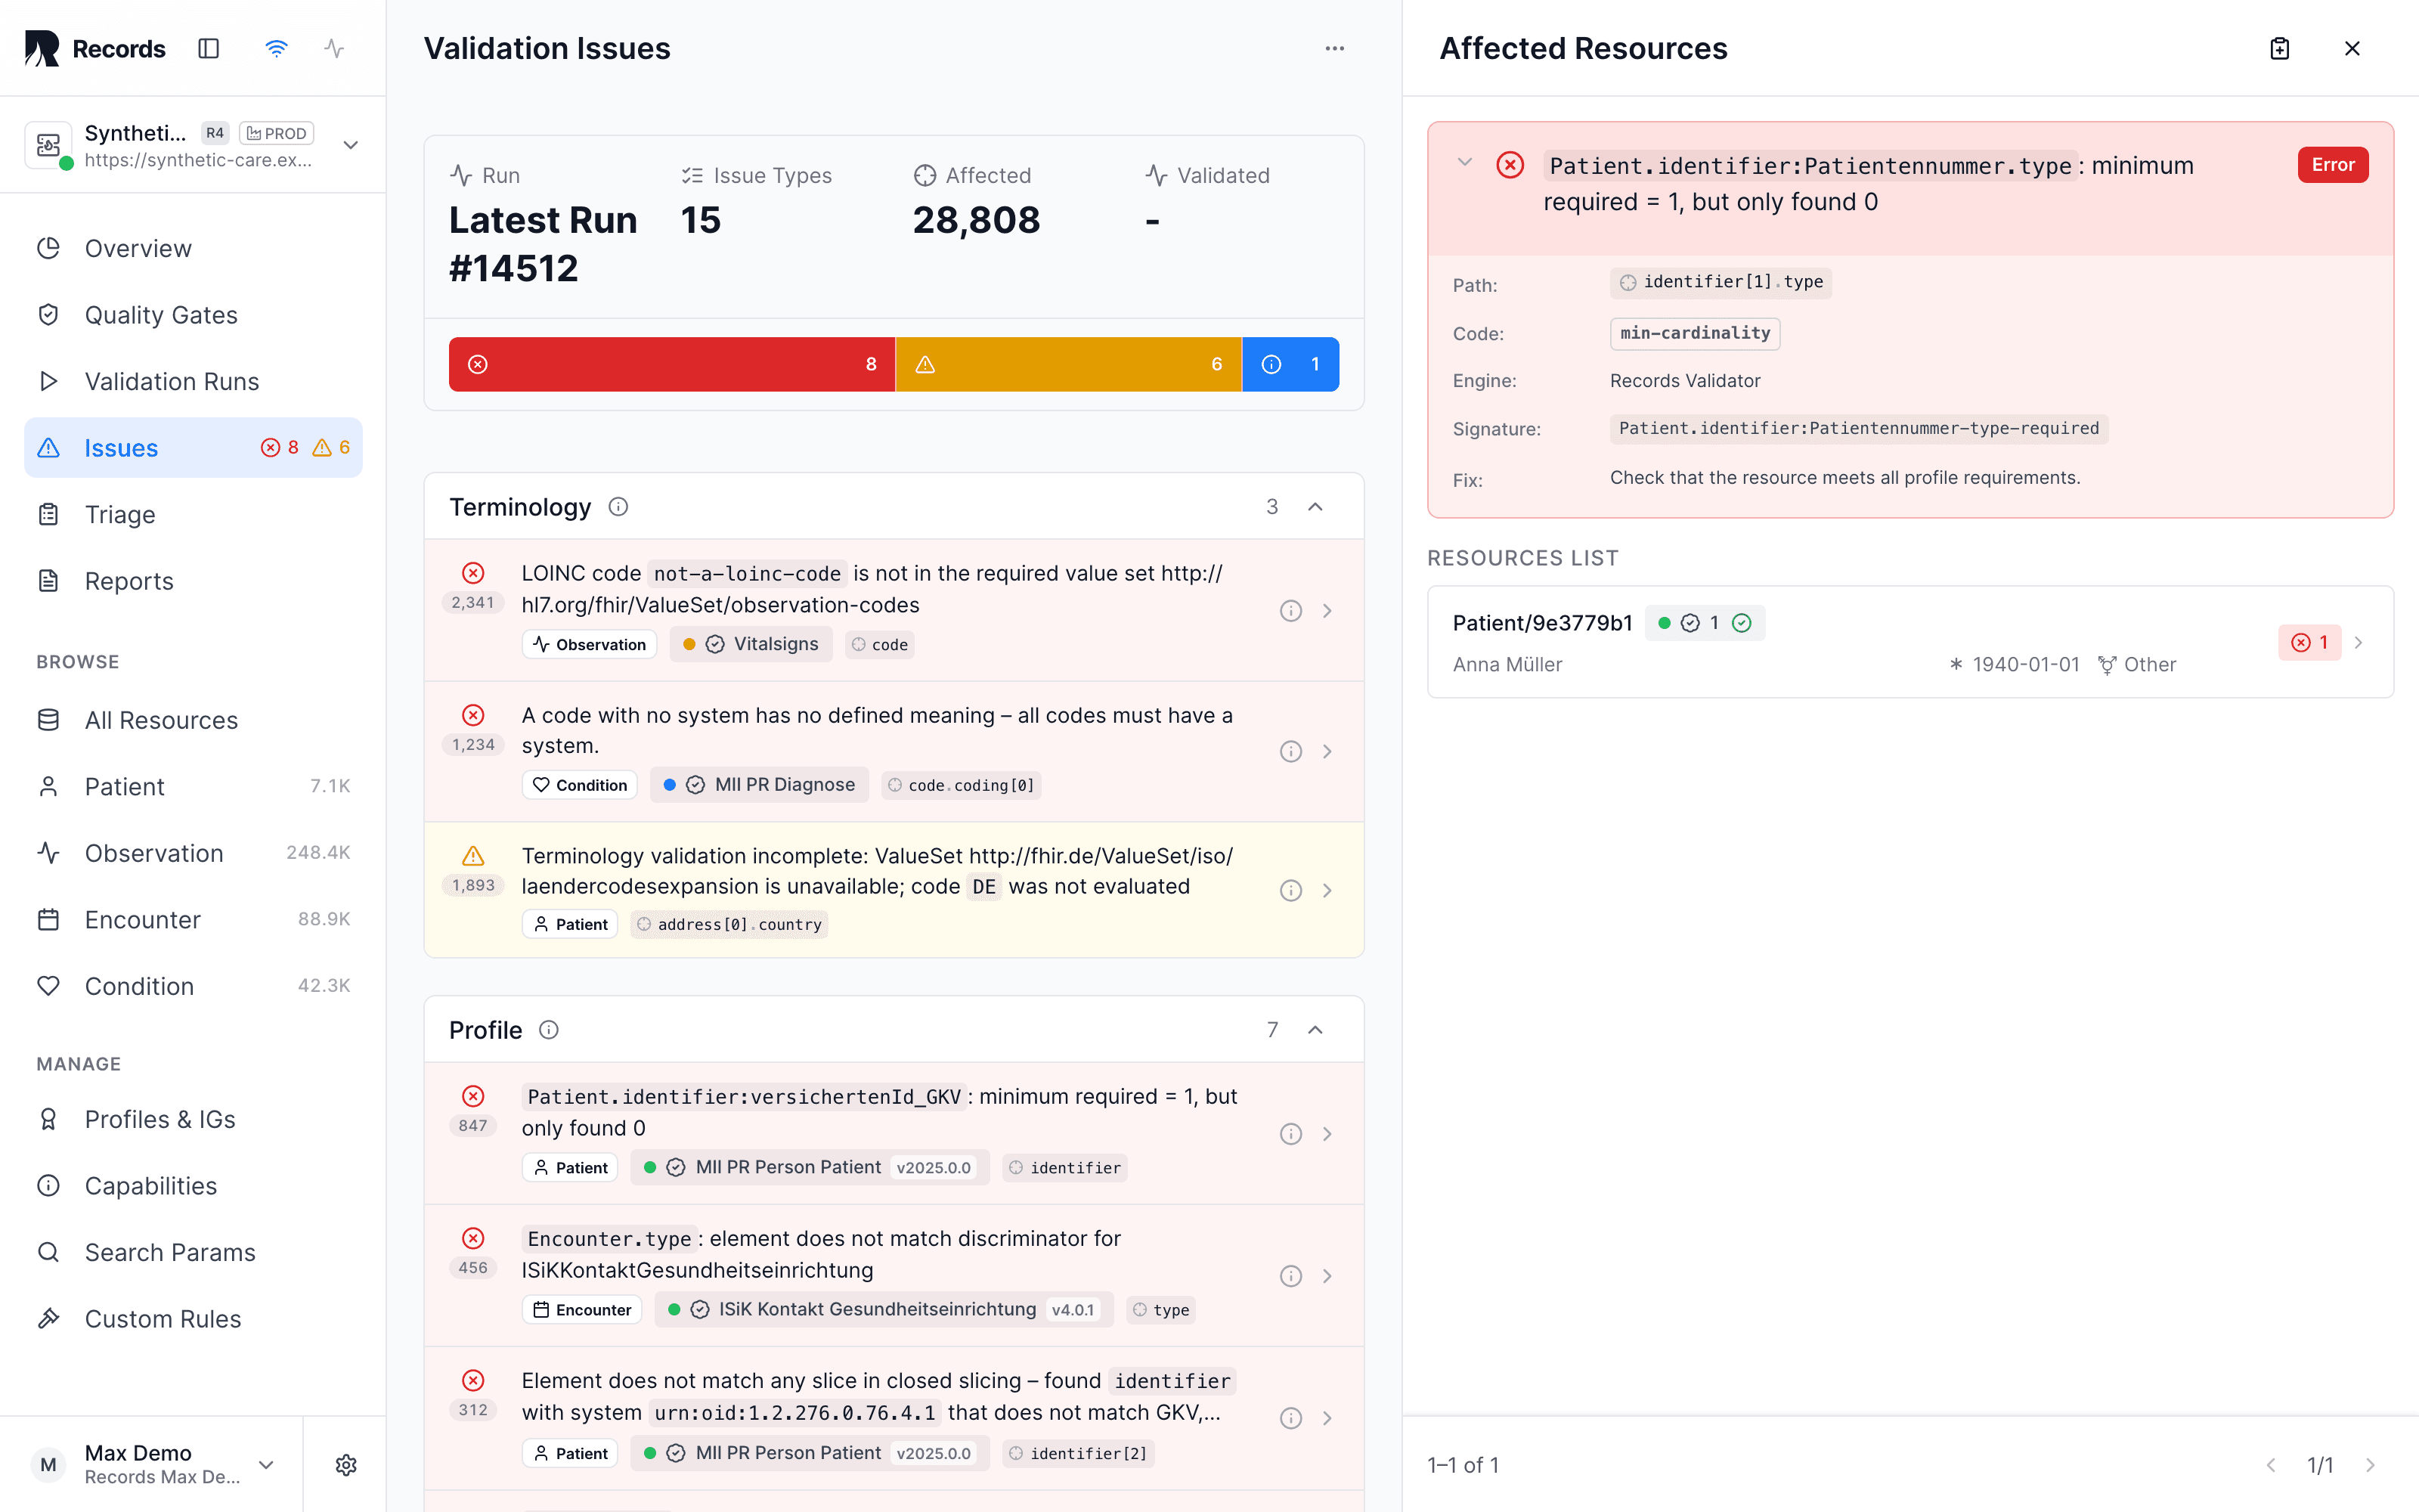Open Triage page
The height and width of the screenshot is (1512, 2419).
194,514
